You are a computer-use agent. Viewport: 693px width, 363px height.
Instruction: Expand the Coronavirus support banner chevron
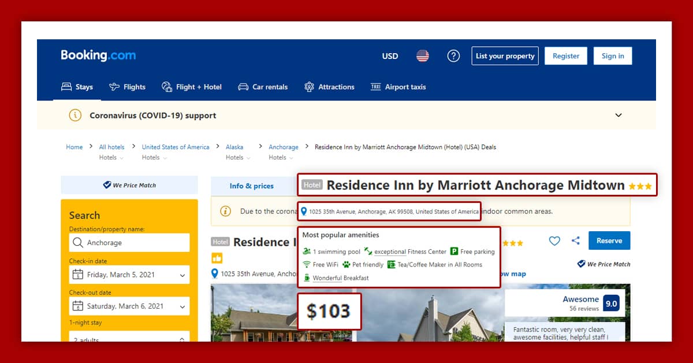[619, 115]
